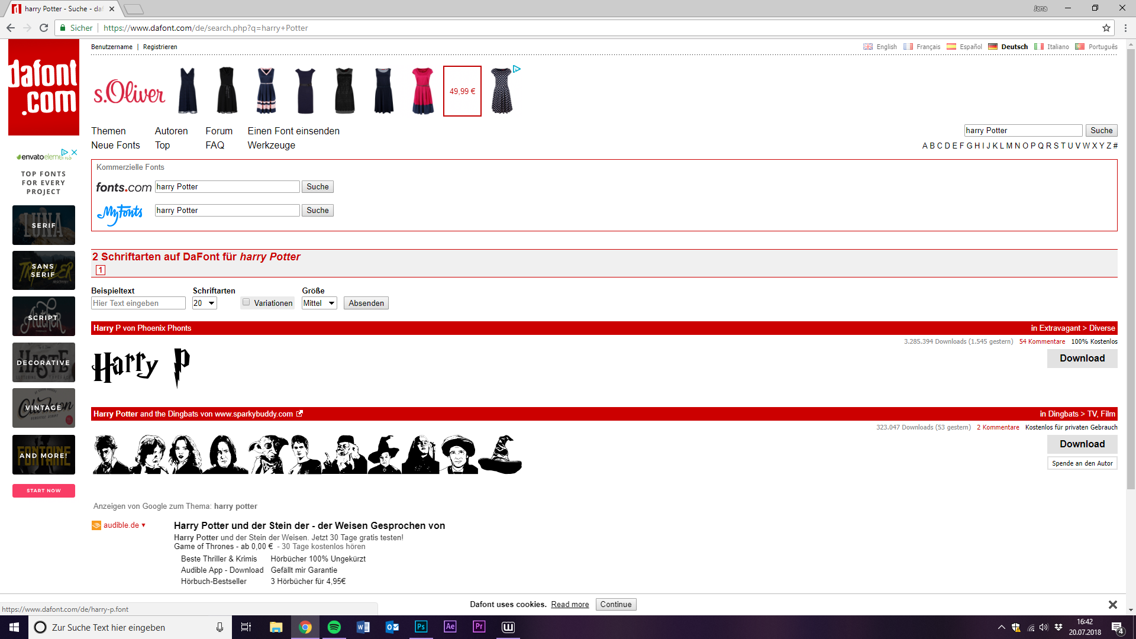The image size is (1136, 639).
Task: Click the Absenden button
Action: pos(366,303)
